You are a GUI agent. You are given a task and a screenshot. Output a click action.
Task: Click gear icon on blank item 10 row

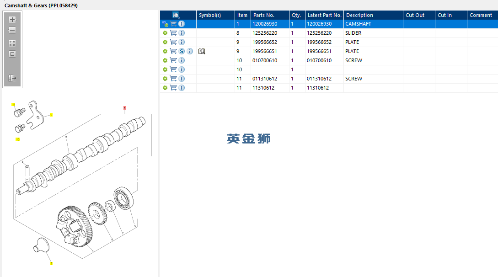click(x=165, y=69)
